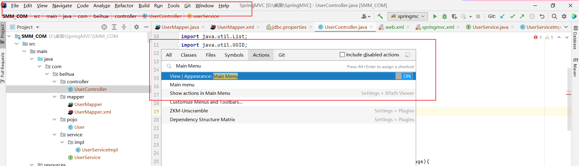Collapse the src folder
The width and height of the screenshot is (579, 166).
17,44
